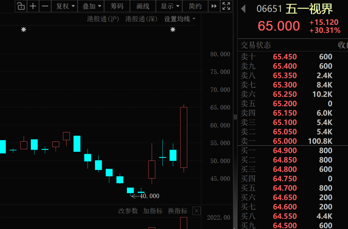
Task: Select the 港股通(深) tab
Action: 141,19
